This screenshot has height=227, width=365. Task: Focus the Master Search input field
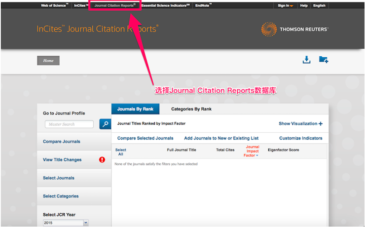pyautogui.click(x=69, y=124)
